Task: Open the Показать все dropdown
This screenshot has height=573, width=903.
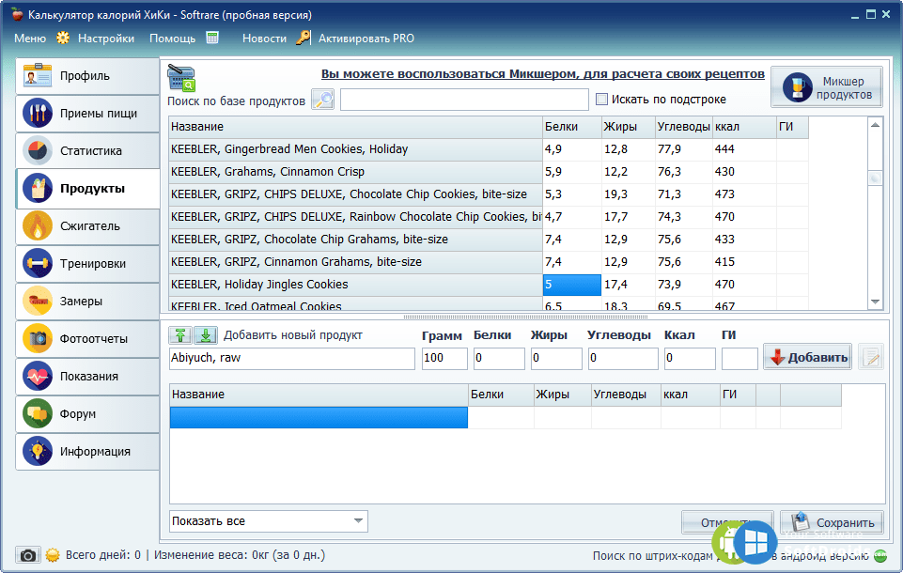Action: [269, 521]
